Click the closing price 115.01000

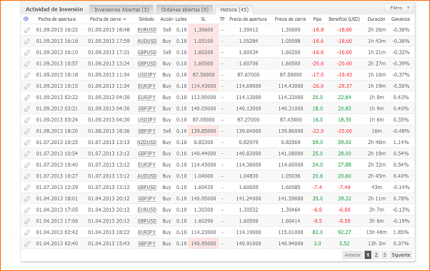(291, 232)
